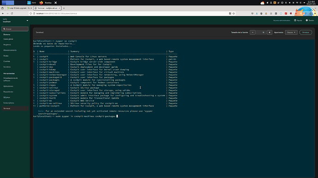Open the Registros page

(x=7, y=44)
